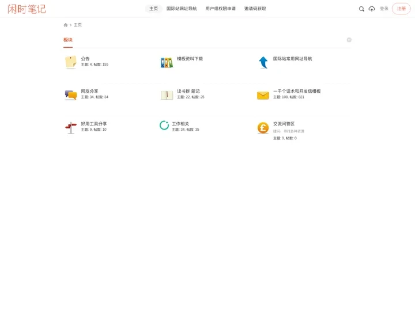The height and width of the screenshot is (311, 415).
Task: Click the 好用工具分享 signpost icon
Action: click(x=71, y=128)
